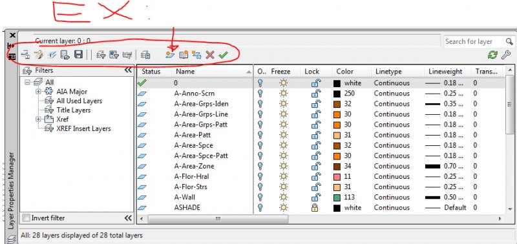Image resolution: width=517 pixels, height=244 pixels.
Task: Click the first Layer Key toolbar icon
Action: click(25, 55)
